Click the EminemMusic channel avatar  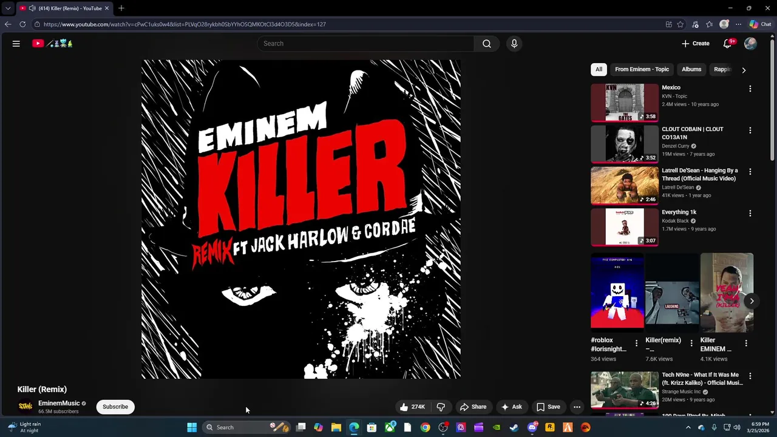click(x=25, y=407)
